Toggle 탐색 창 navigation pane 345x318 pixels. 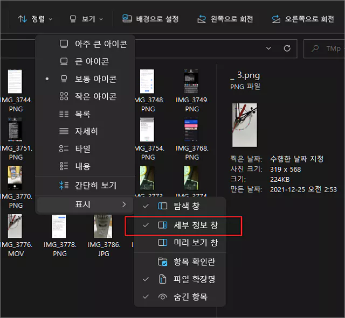180,206
